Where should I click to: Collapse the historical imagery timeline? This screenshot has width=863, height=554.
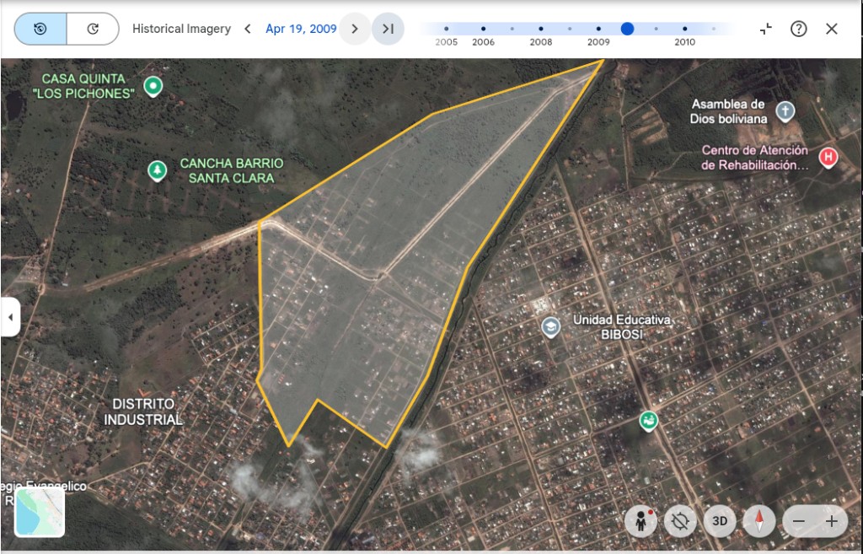click(765, 29)
